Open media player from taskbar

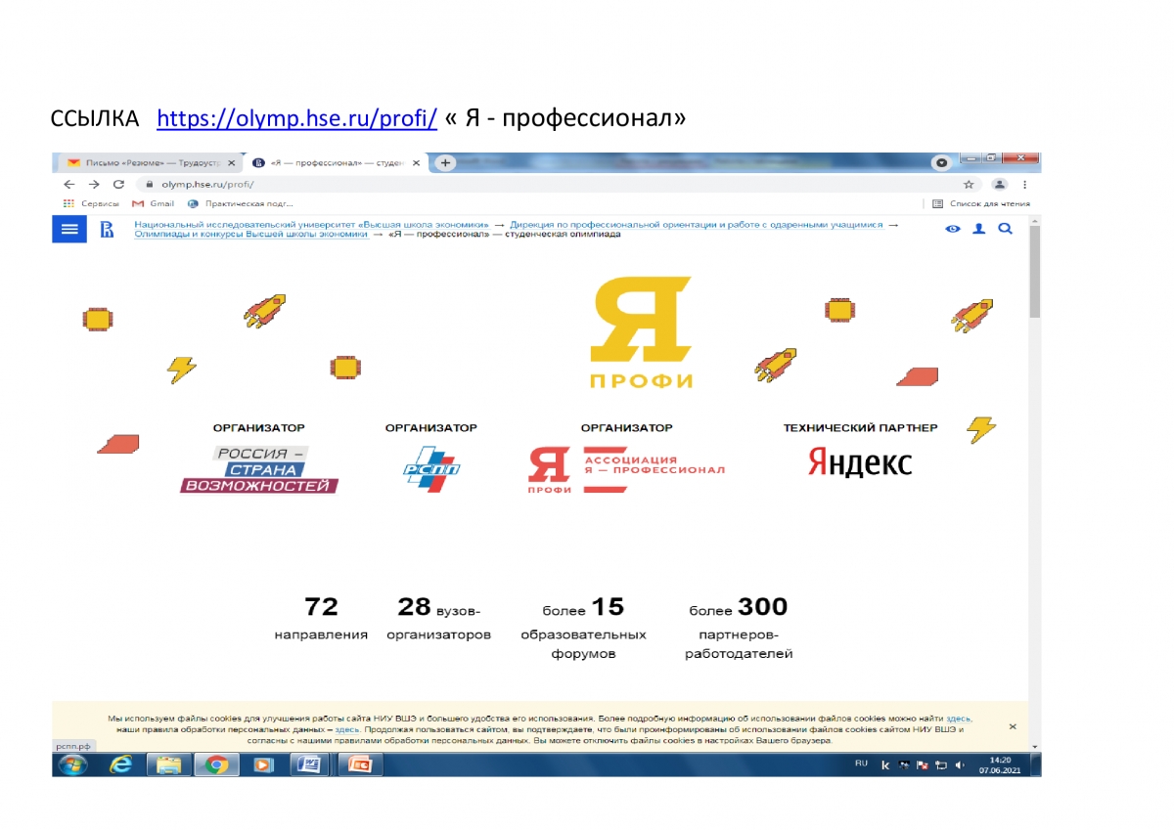pyautogui.click(x=263, y=764)
